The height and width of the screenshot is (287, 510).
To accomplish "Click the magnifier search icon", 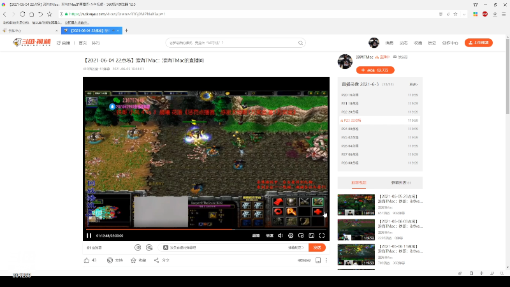I will click(x=300, y=43).
